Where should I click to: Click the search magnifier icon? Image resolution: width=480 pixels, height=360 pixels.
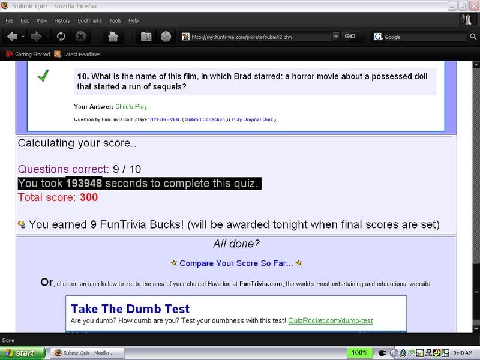pos(473,37)
